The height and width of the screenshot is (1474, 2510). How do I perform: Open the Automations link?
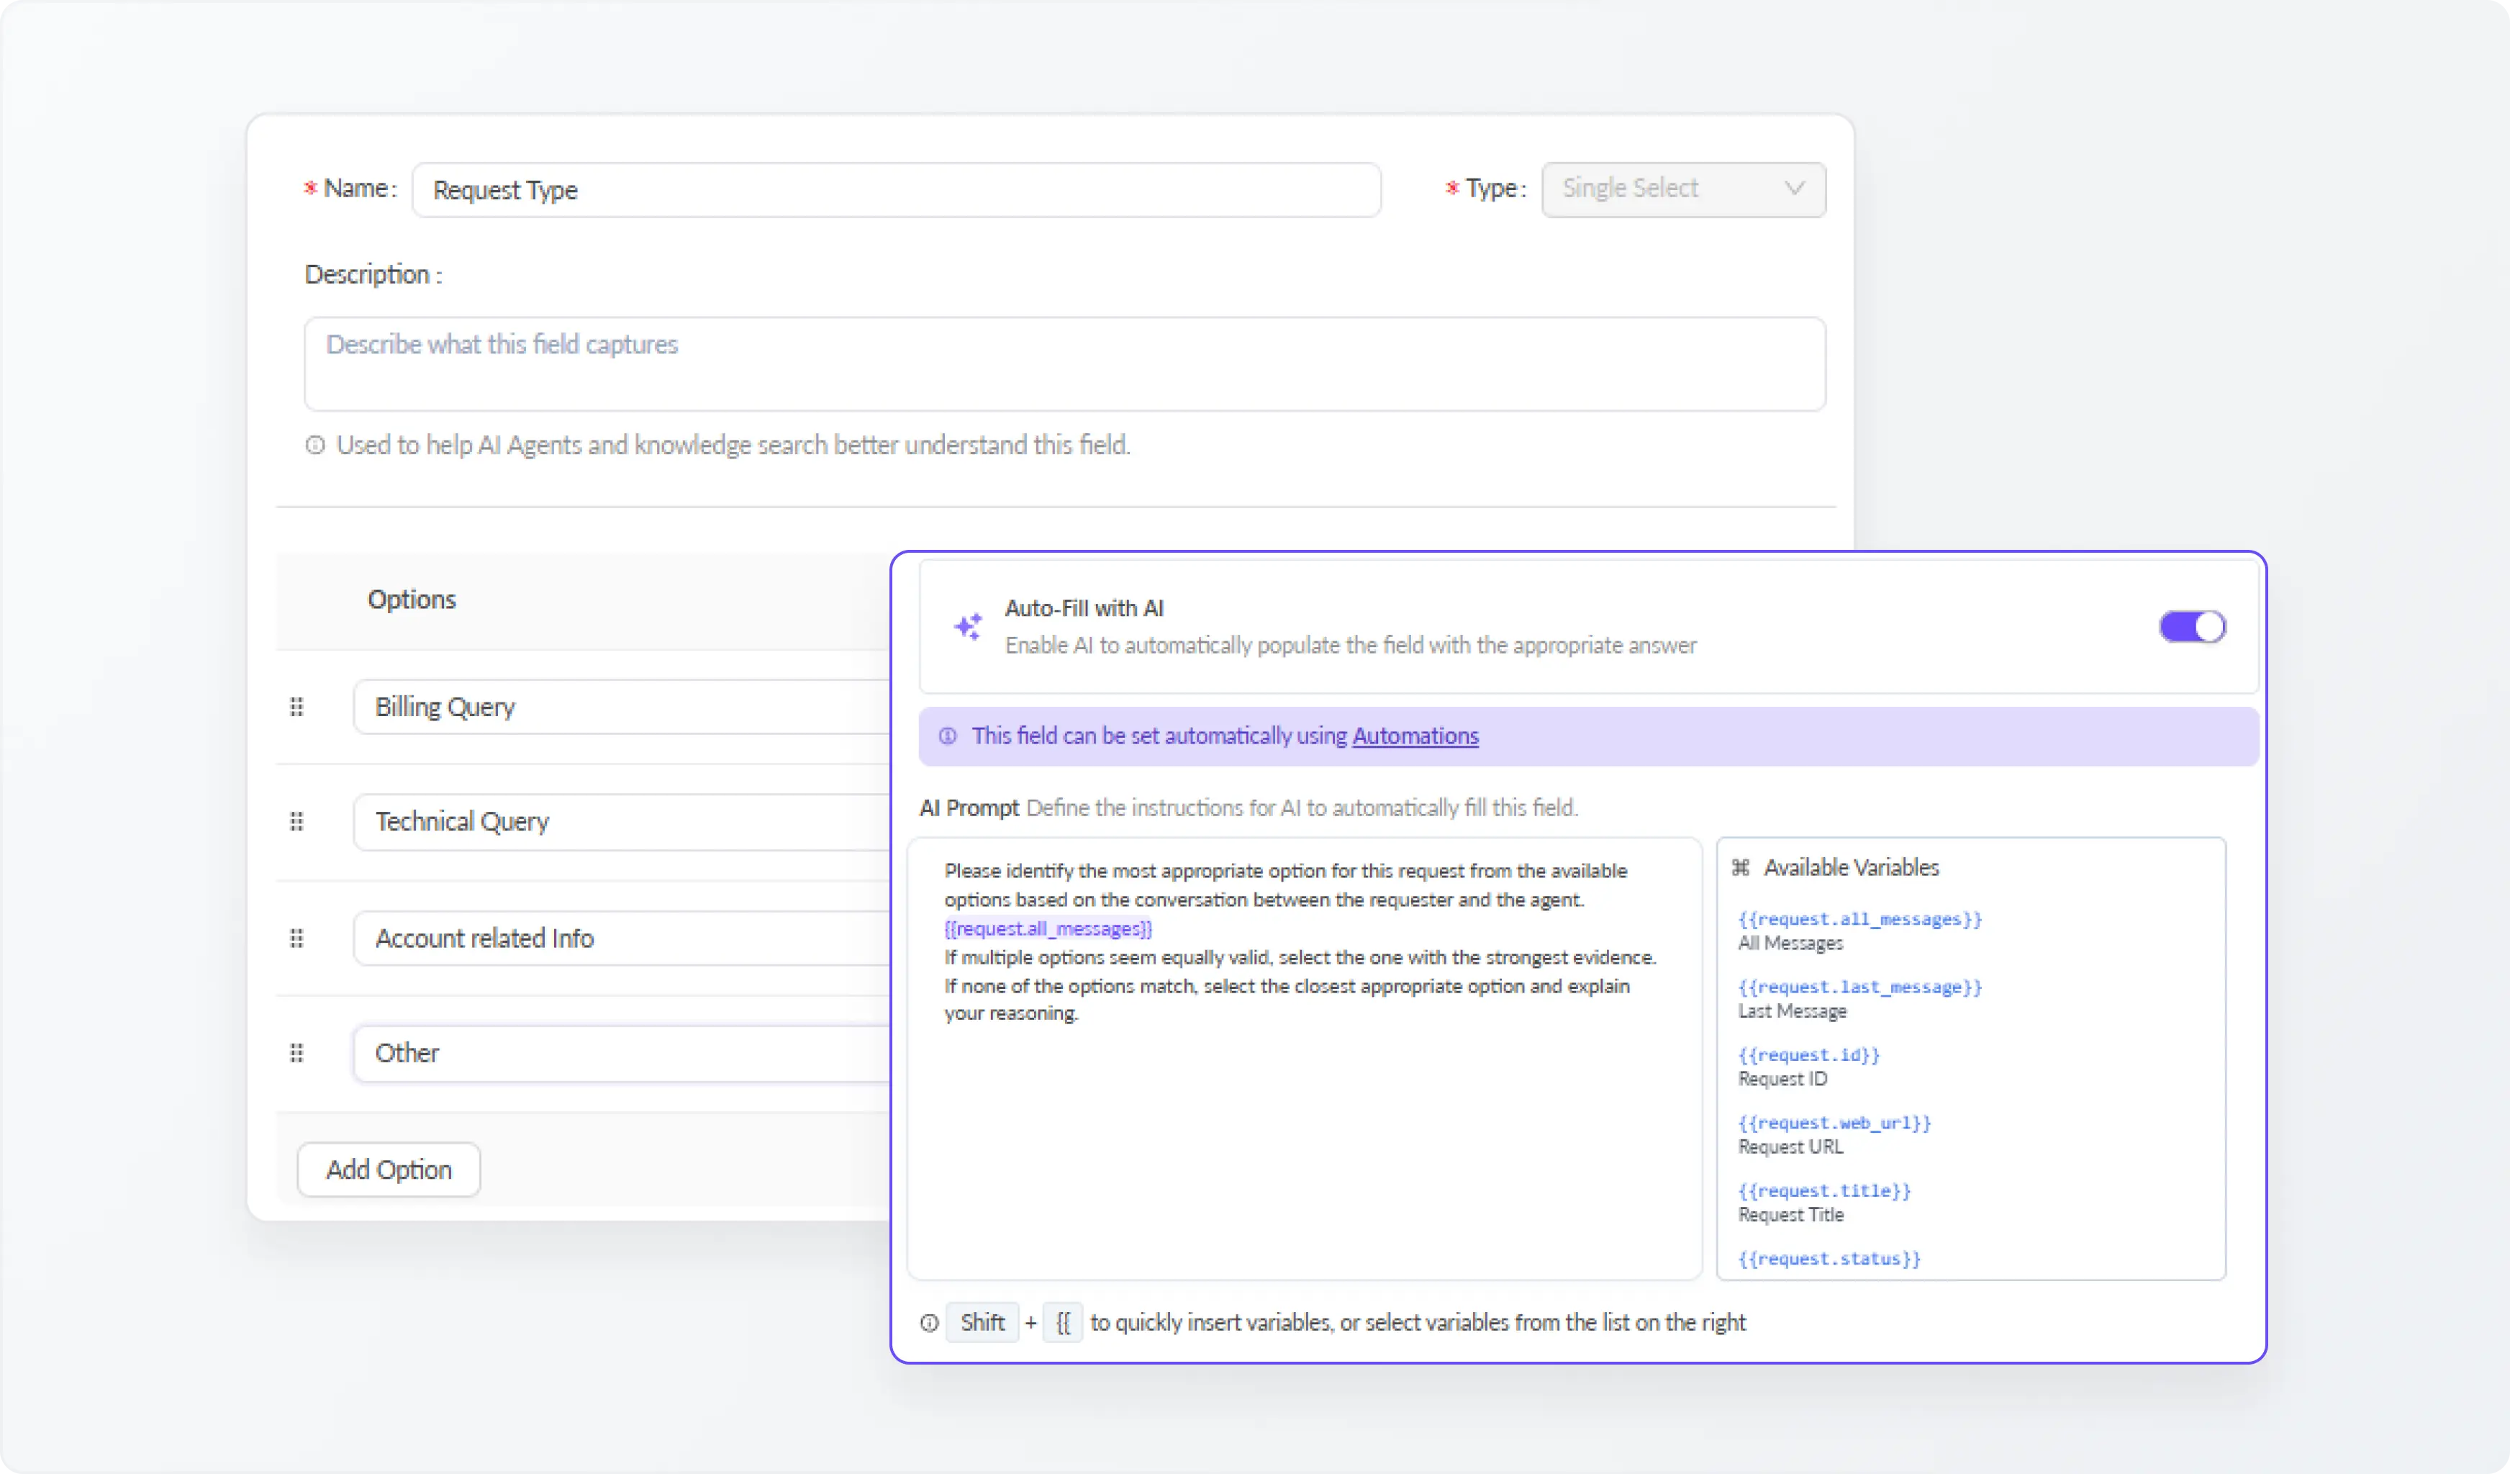click(1415, 736)
